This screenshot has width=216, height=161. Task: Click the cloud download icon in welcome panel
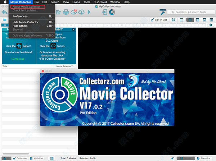53,46
